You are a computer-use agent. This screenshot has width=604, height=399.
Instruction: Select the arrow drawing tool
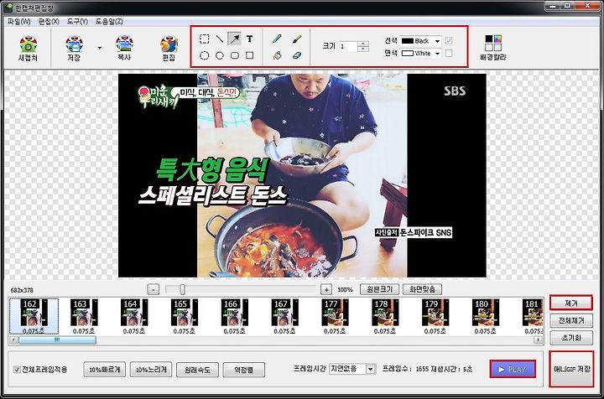click(x=235, y=39)
